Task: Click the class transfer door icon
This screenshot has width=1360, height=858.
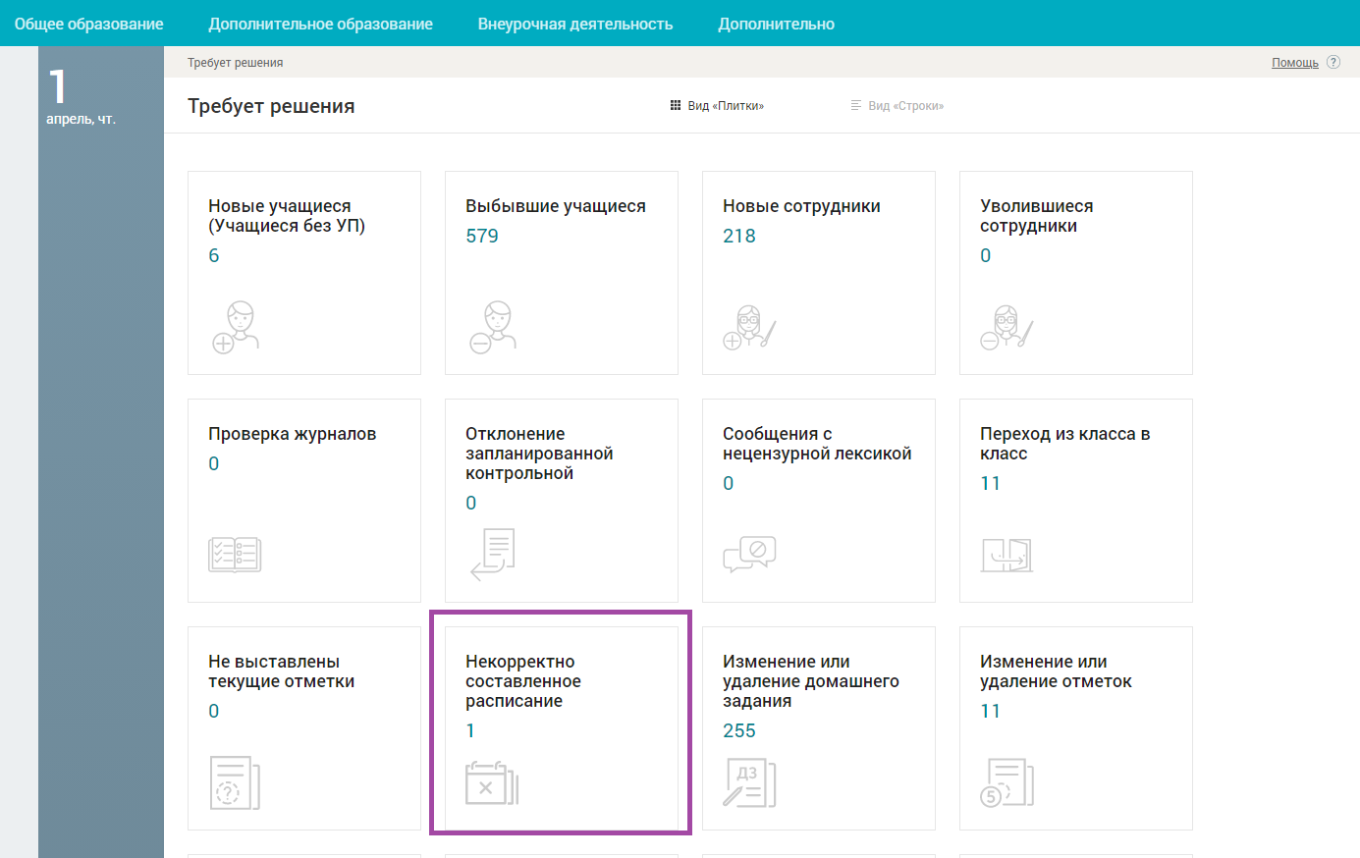Action: 1006,555
